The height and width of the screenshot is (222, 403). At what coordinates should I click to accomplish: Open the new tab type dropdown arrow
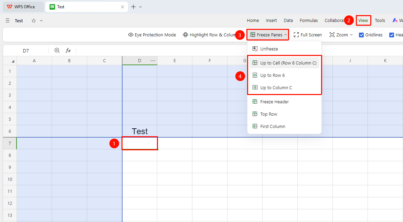pyautogui.click(x=140, y=7)
